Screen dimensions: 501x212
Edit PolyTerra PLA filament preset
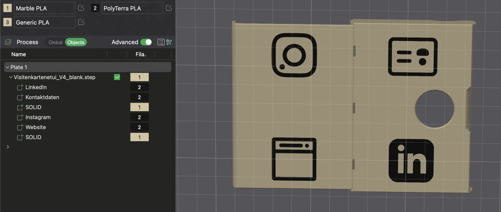(169, 8)
